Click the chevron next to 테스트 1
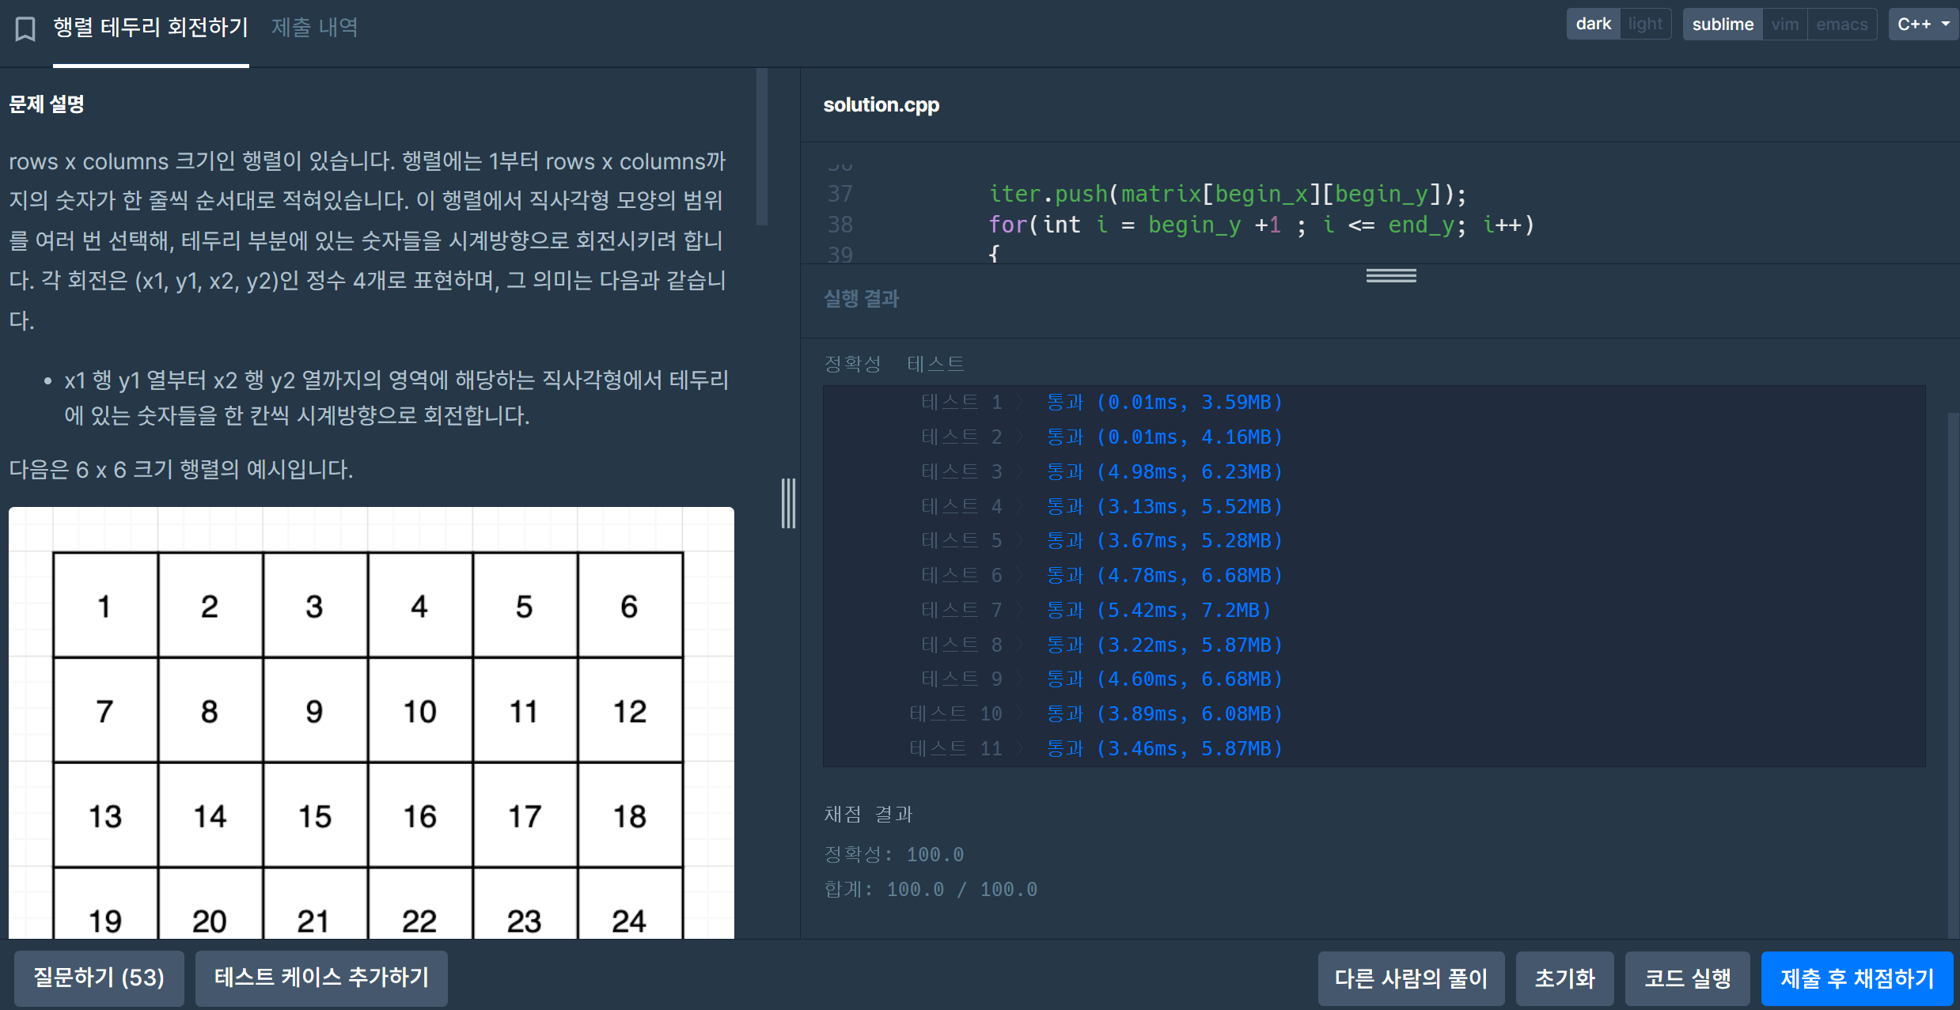The width and height of the screenshot is (1960, 1010). click(1022, 403)
